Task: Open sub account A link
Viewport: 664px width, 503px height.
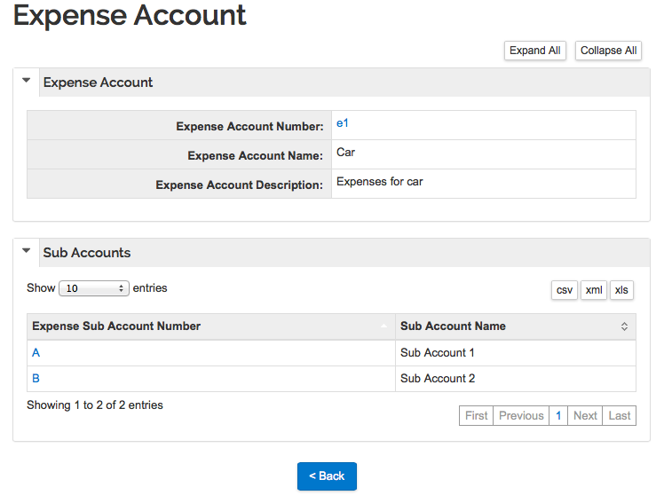Action: click(x=36, y=353)
